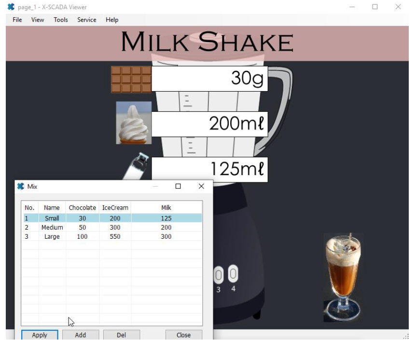The height and width of the screenshot is (340, 416).
Task: Toggle blender switch number 3
Action: pos(219,275)
